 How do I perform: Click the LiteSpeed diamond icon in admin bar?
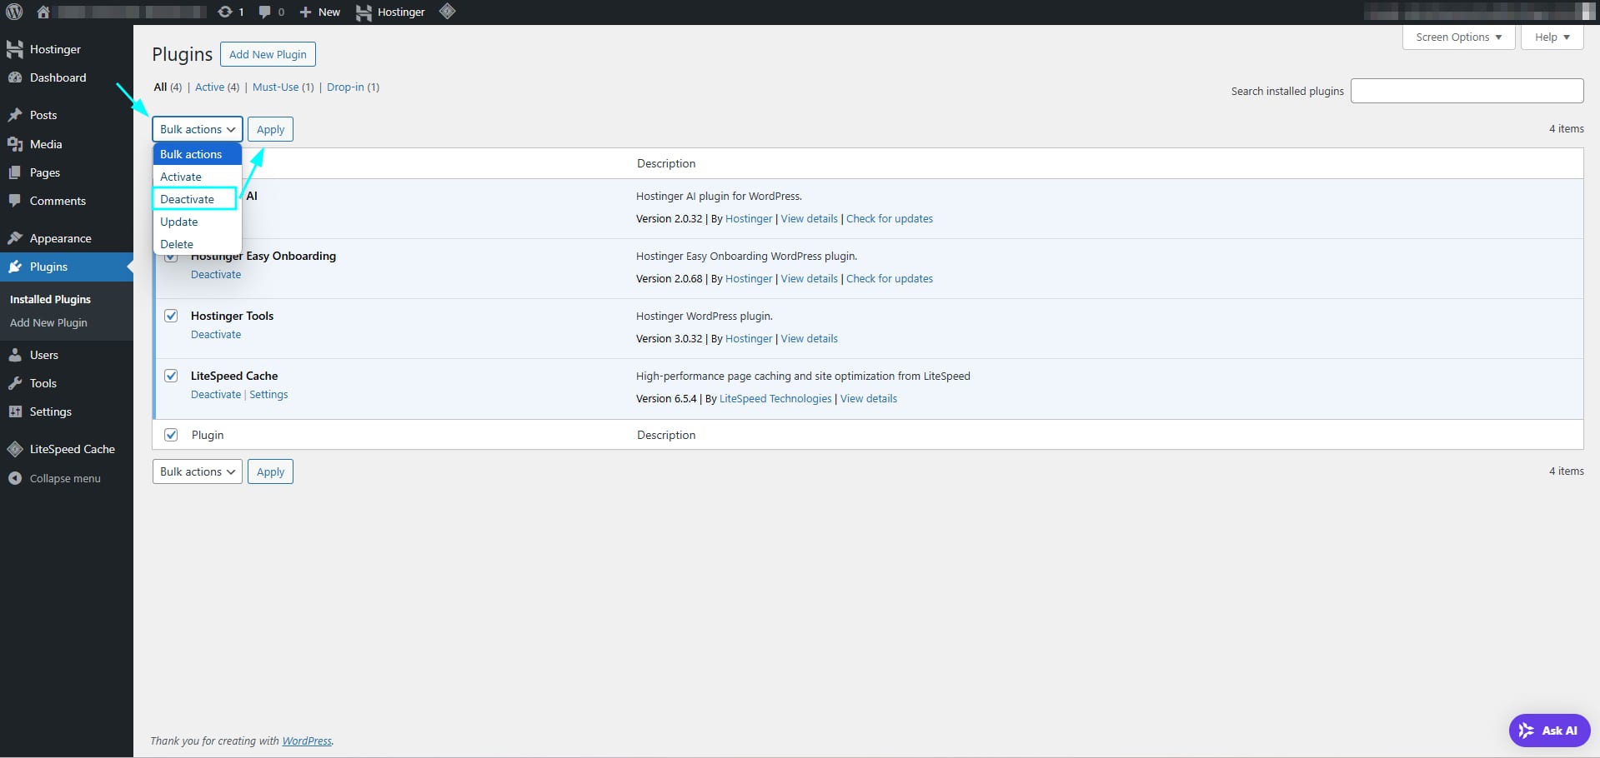[447, 12]
